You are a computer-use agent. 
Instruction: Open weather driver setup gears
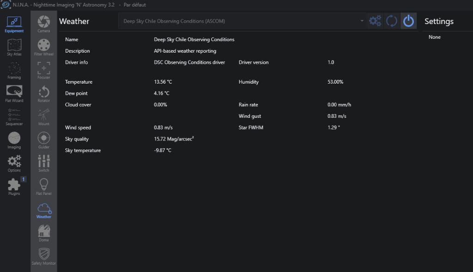click(x=375, y=21)
